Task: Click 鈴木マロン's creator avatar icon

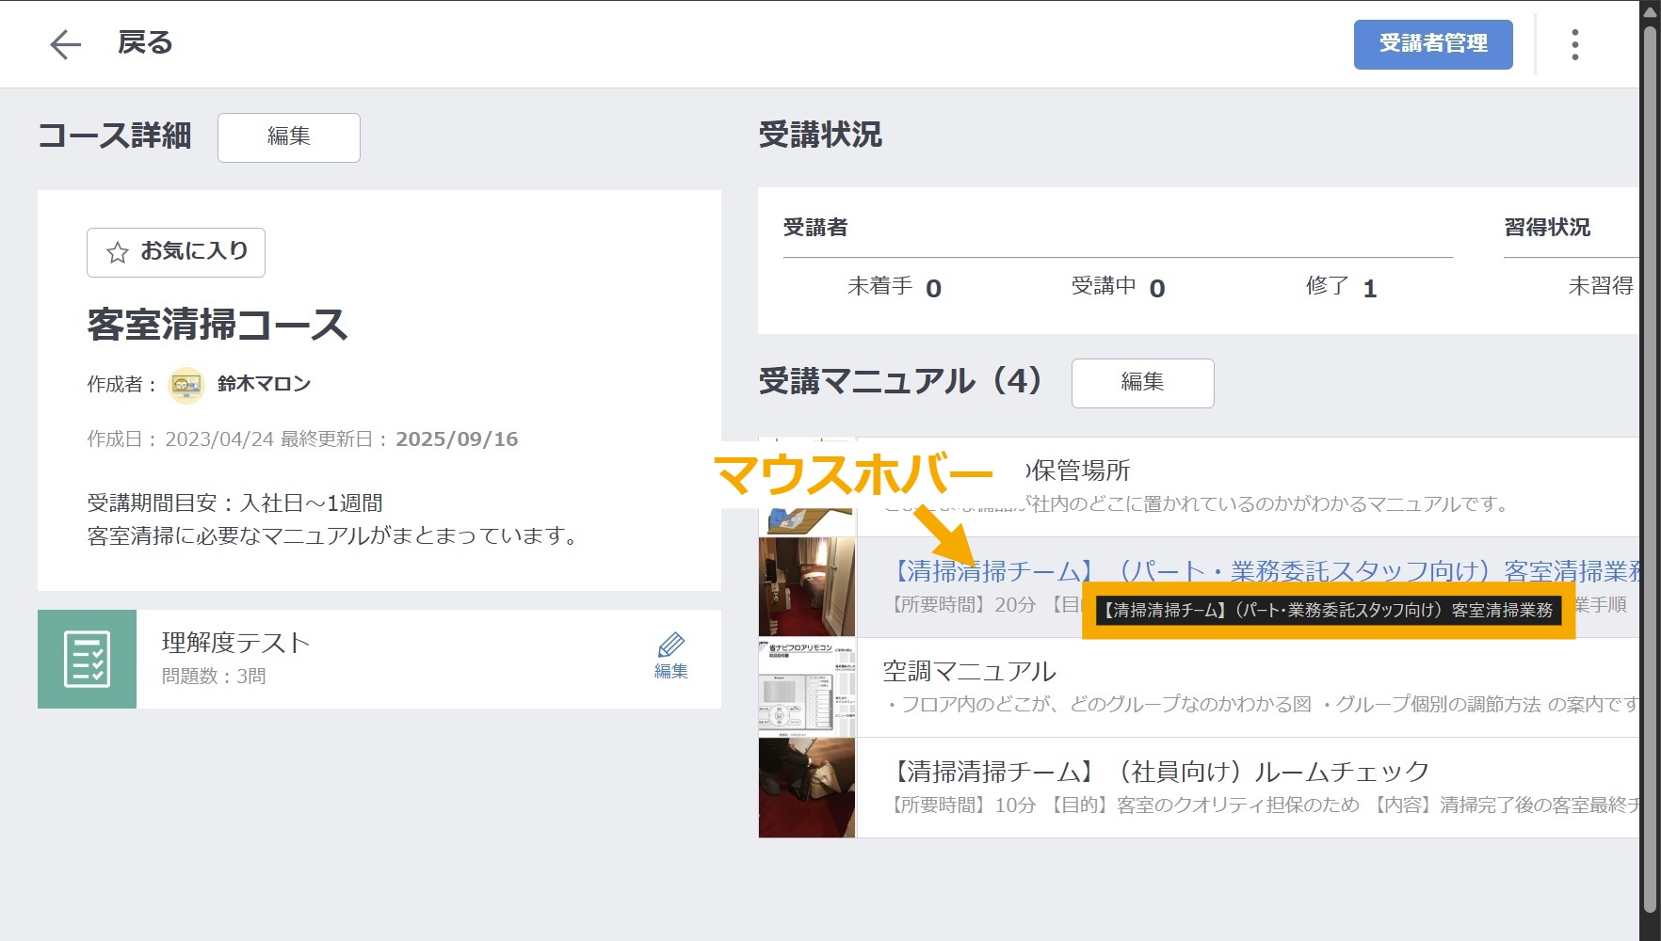Action: tap(185, 384)
